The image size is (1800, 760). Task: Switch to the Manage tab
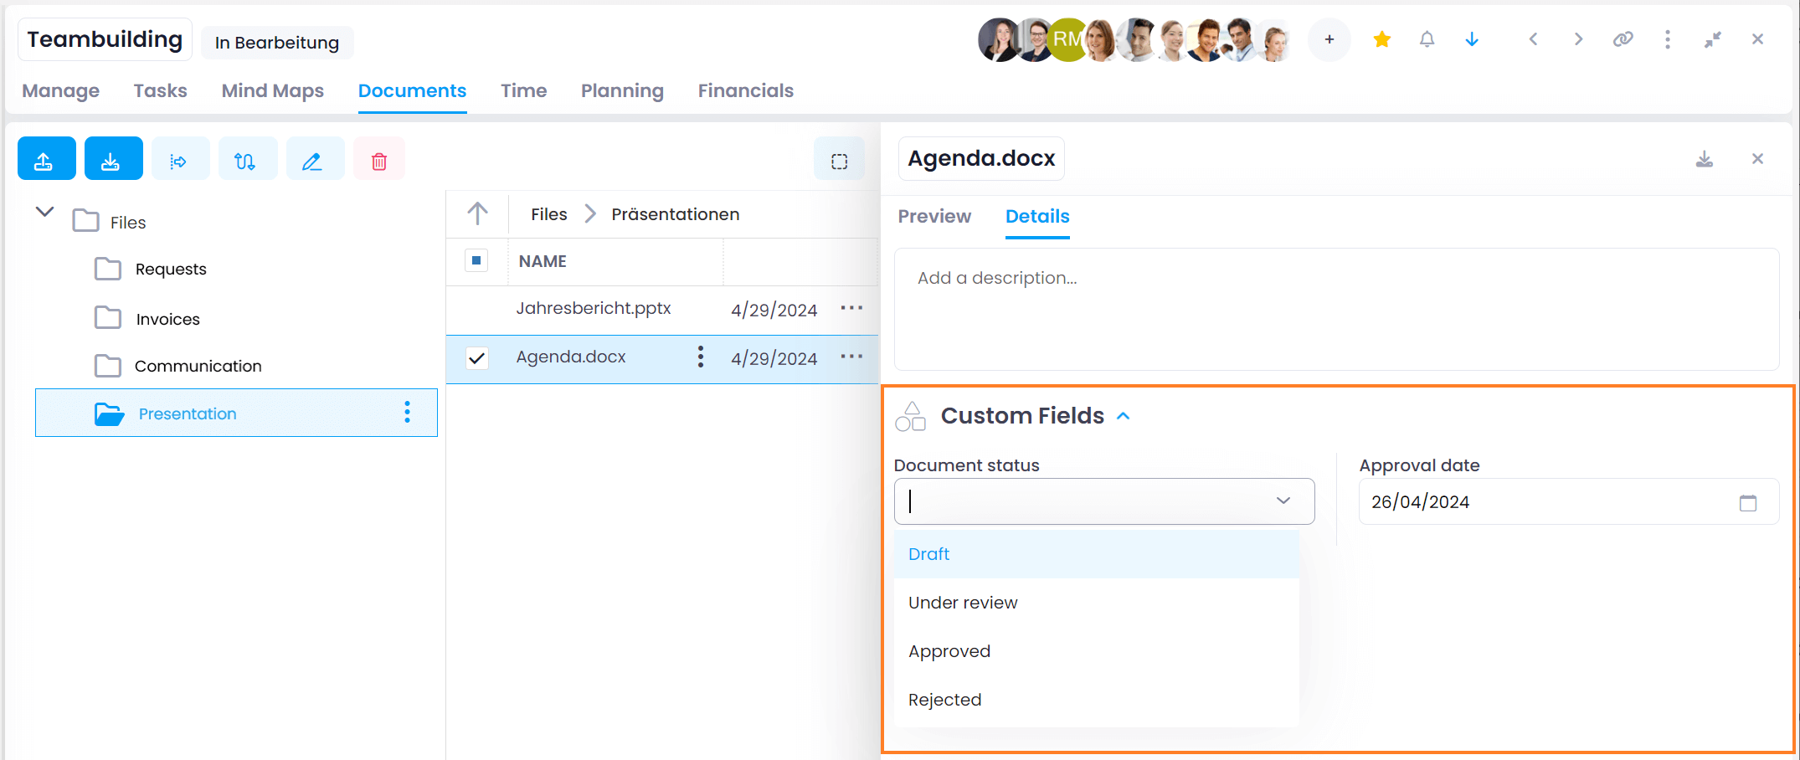tap(60, 90)
